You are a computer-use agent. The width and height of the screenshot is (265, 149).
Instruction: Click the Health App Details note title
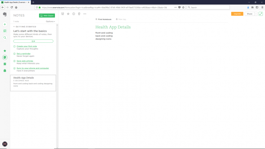113,27
